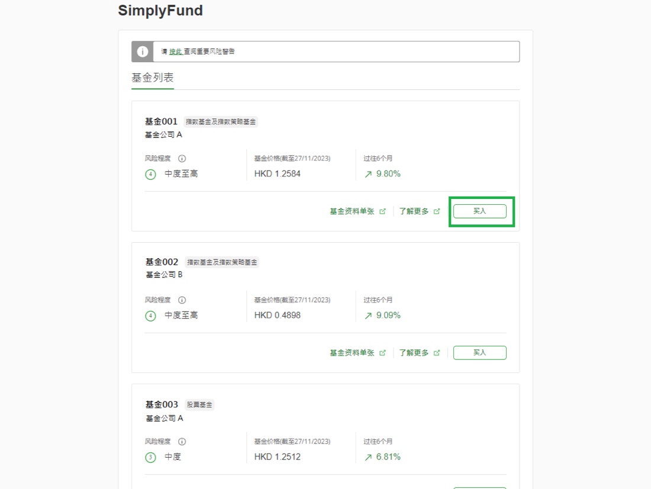Select the 基金列表 tab
651x489 pixels.
pos(153,78)
